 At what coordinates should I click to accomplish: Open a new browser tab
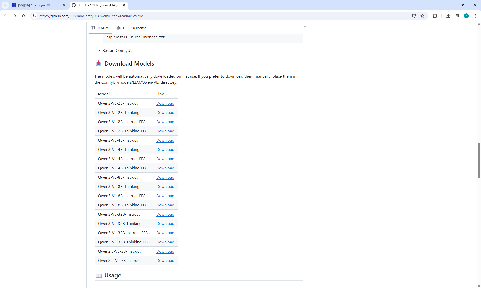[133, 5]
